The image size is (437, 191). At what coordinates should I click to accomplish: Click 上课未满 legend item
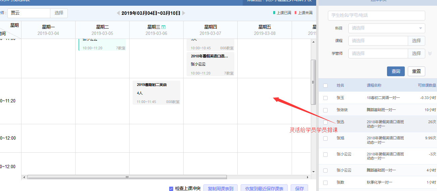(x=303, y=13)
